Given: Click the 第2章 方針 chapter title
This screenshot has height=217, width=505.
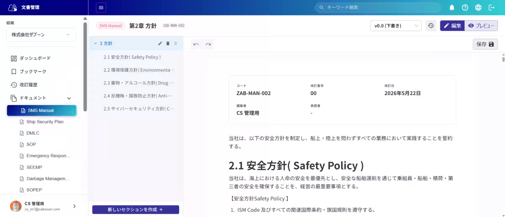Looking at the screenshot, I should (143, 26).
